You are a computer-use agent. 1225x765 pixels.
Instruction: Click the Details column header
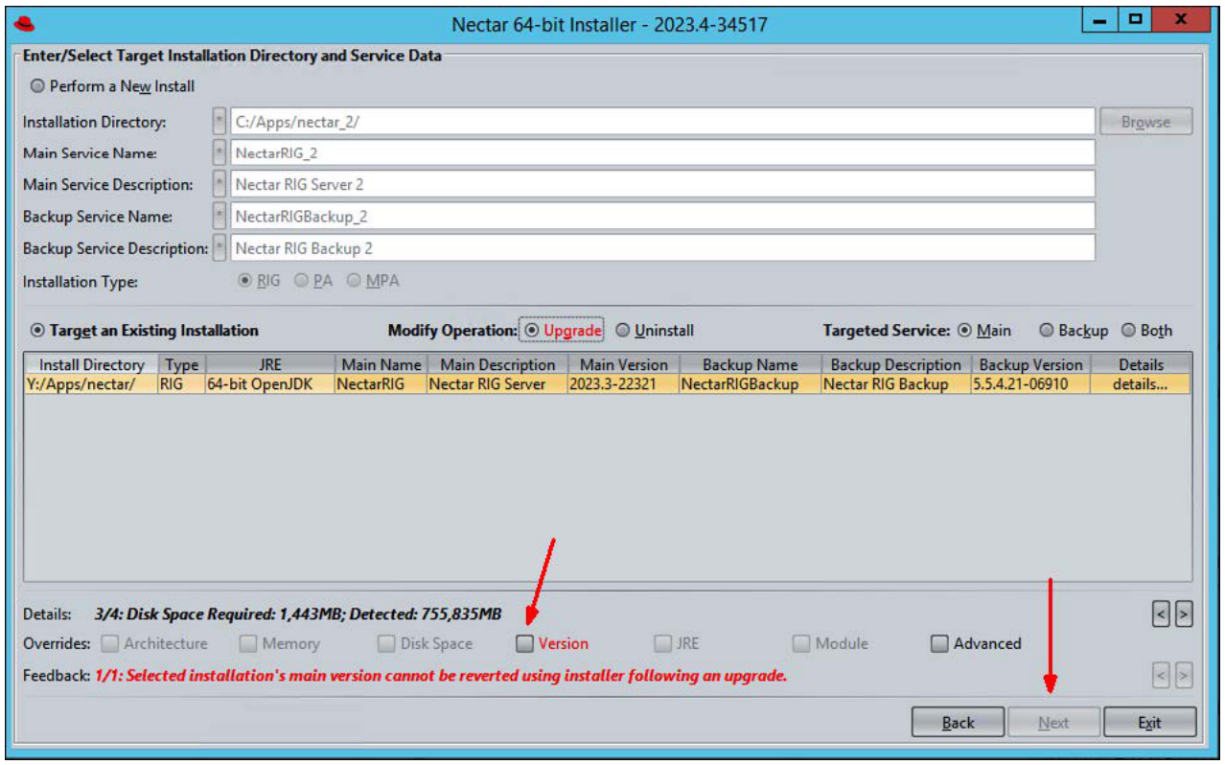(x=1141, y=364)
